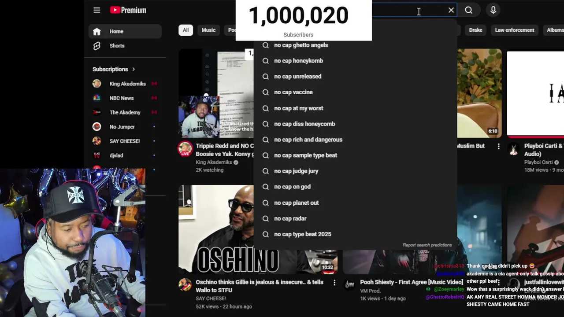Open the Oschino video thumbnail

pos(216,229)
